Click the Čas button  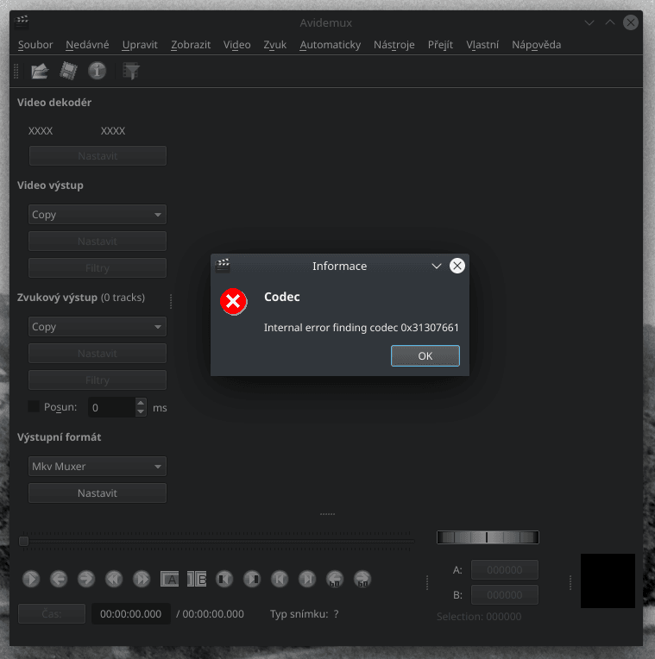[x=52, y=613]
